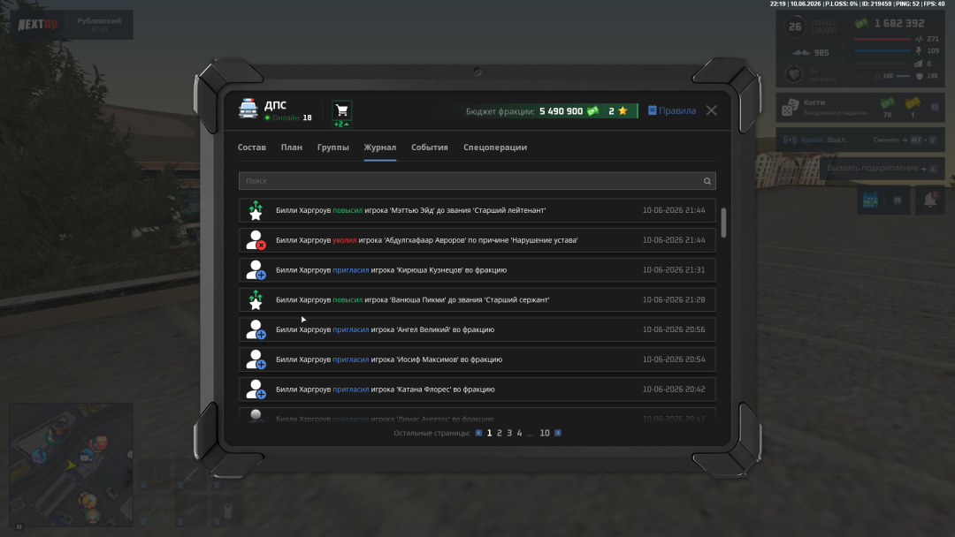The width and height of the screenshot is (955, 537).
Task: Click promotion star icon in 'Мэттью Эйд' row
Action: (256, 210)
